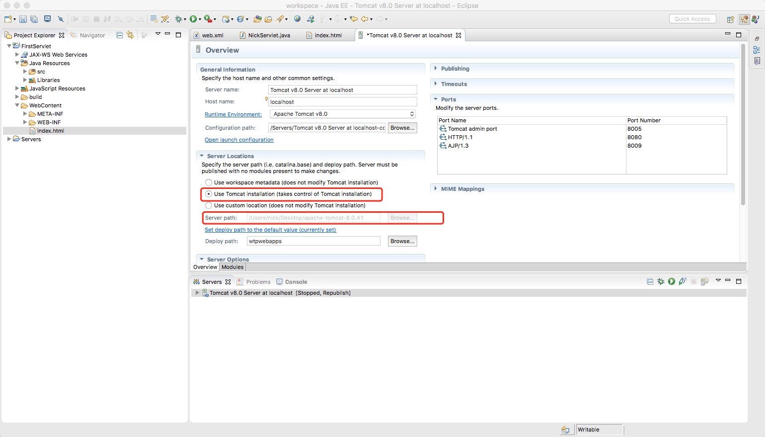Expand the Servers folder in Project Explorer

9,139
